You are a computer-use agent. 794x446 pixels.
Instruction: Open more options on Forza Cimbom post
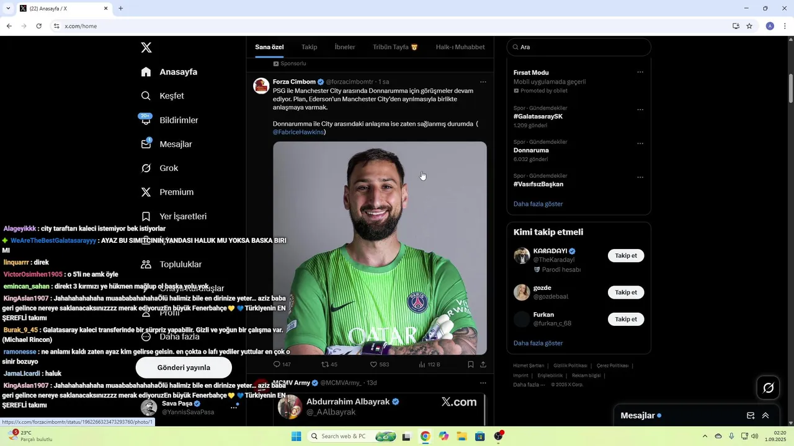(x=483, y=82)
